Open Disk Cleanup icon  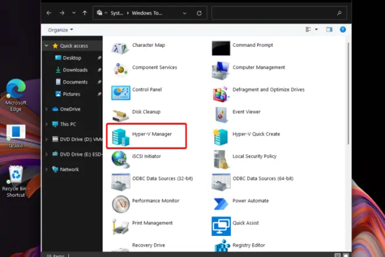[x=120, y=115]
